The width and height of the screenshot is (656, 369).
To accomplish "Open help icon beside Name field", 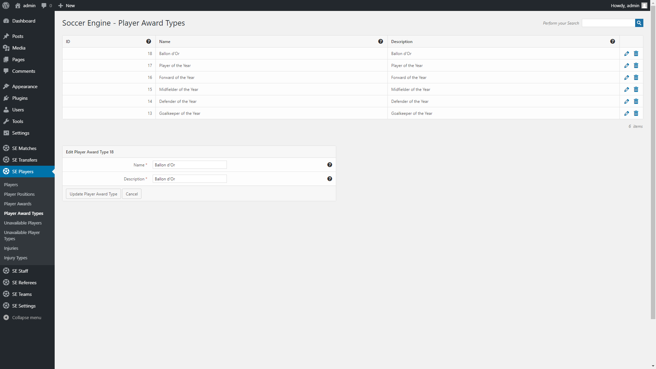I will [329, 165].
